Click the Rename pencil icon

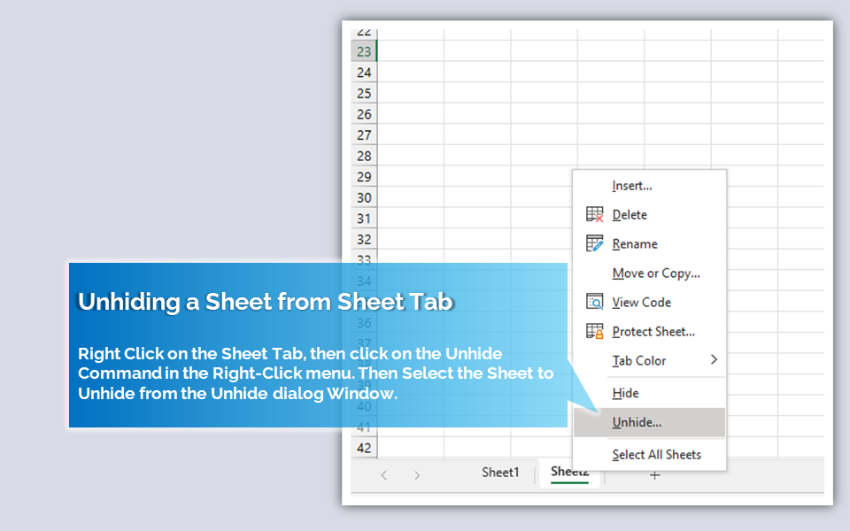point(594,244)
